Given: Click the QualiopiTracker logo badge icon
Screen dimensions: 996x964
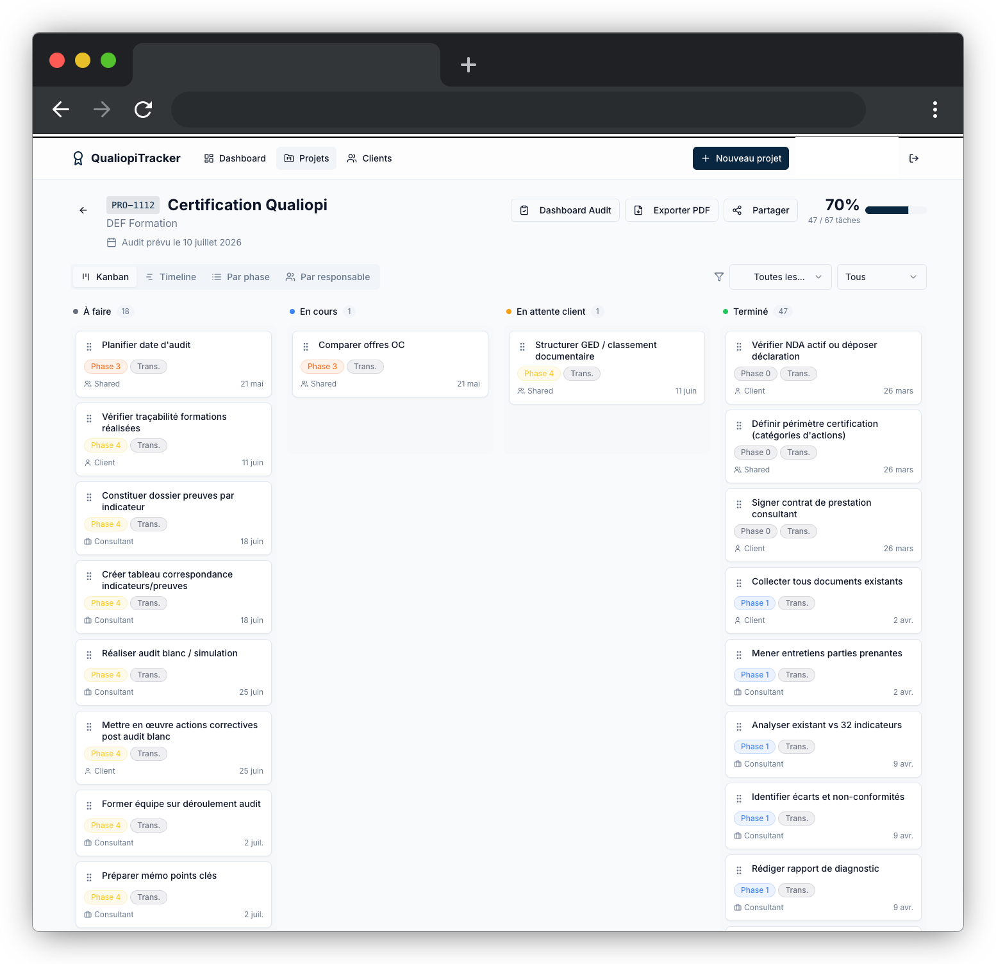Looking at the screenshot, I should pos(78,158).
